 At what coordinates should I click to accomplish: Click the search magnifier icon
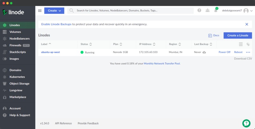[x=72, y=10]
